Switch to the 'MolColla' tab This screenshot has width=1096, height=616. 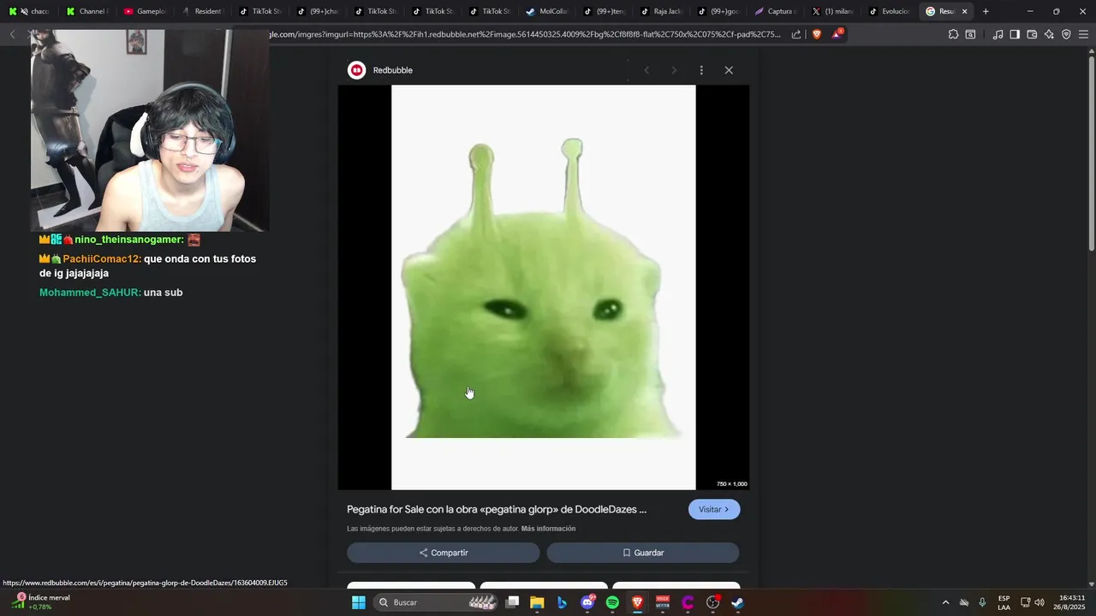(548, 11)
